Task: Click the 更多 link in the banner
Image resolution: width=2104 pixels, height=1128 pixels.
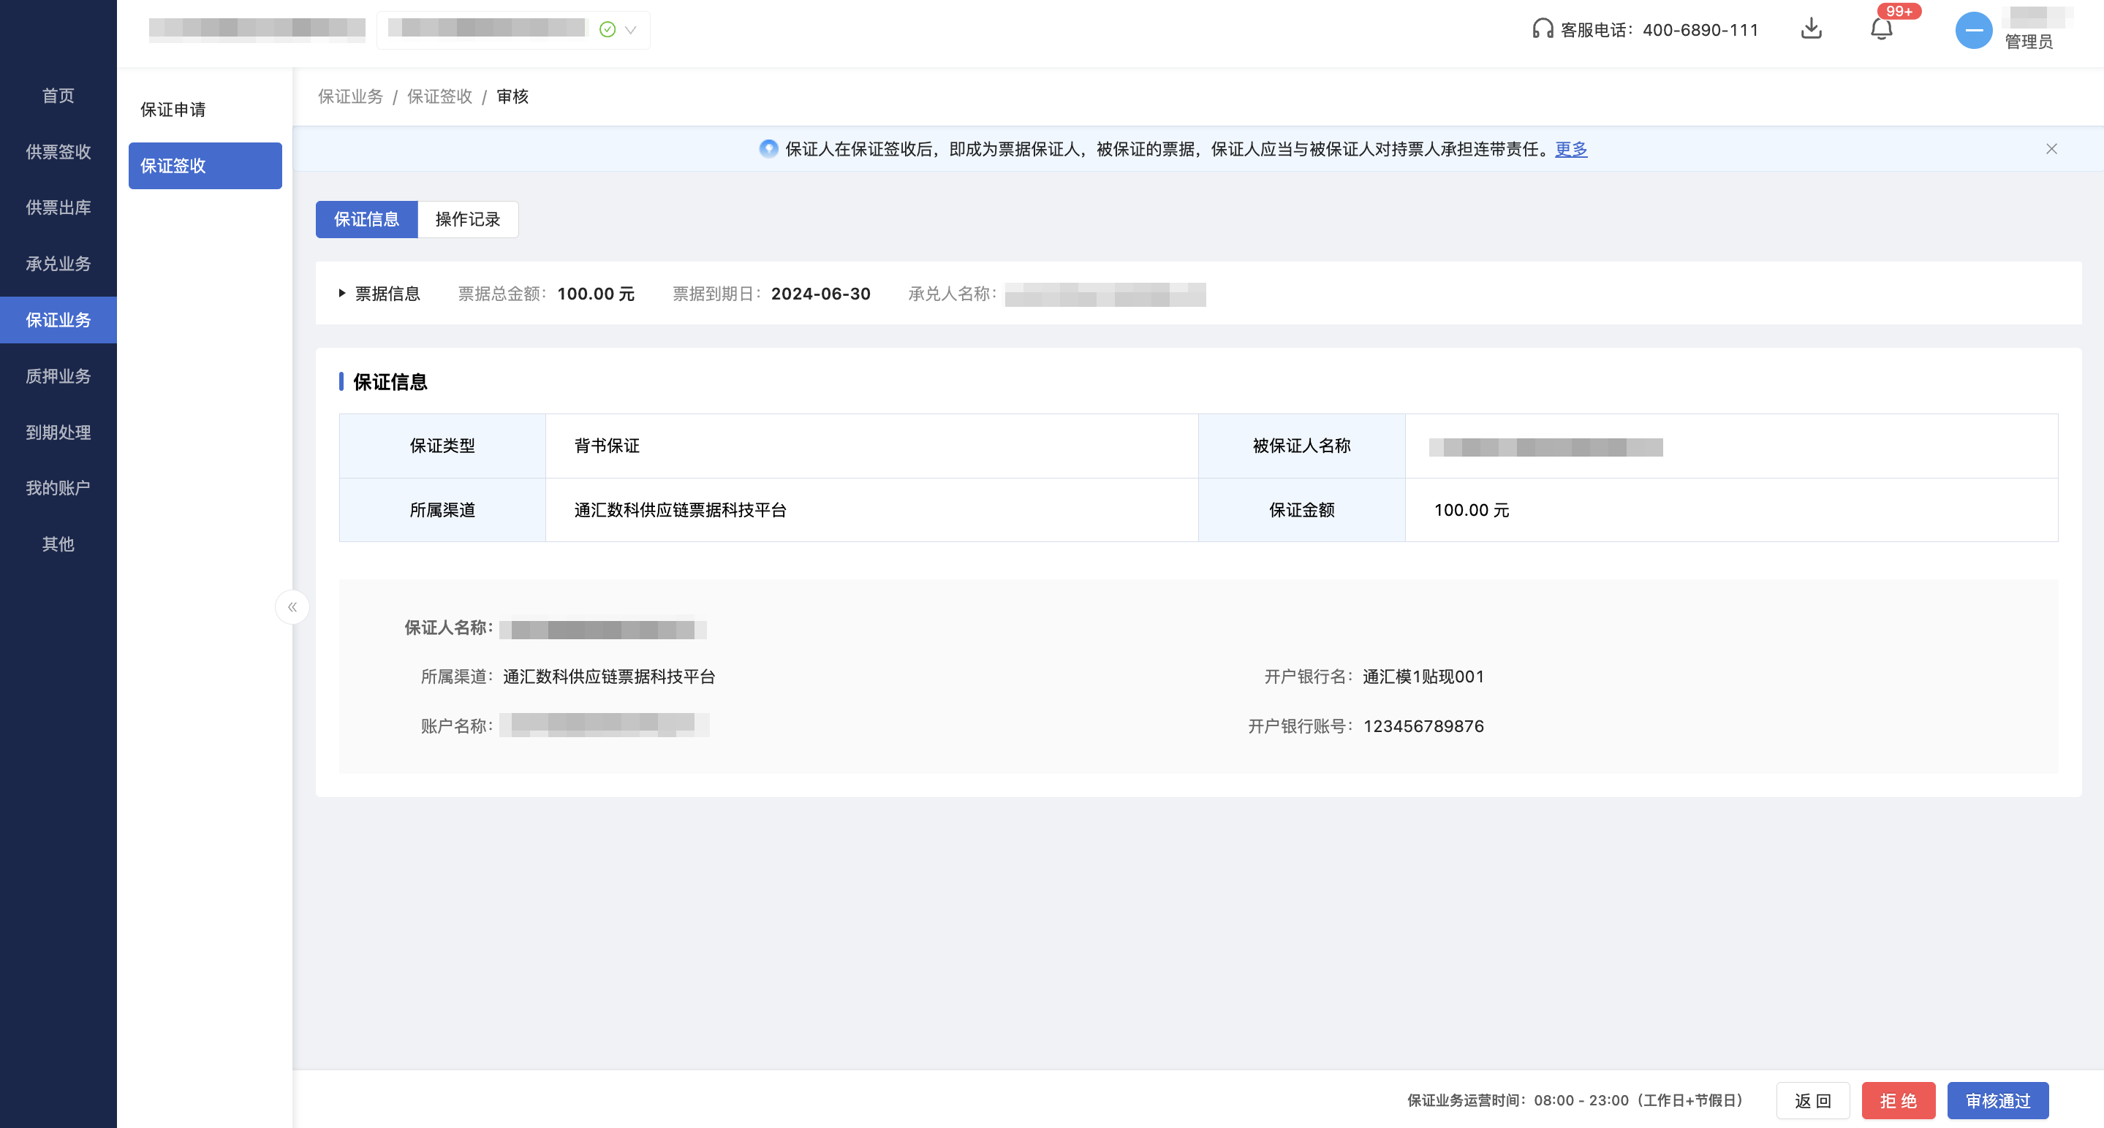Action: click(x=1570, y=149)
